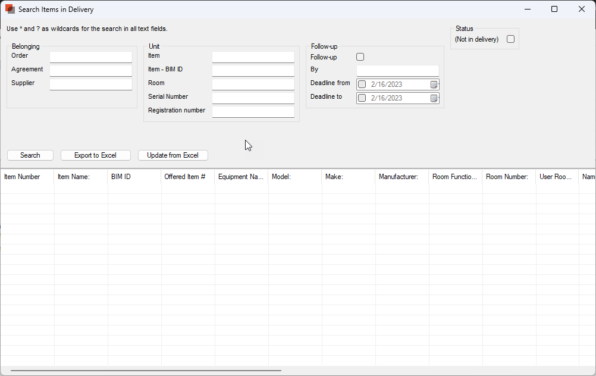Open the Deadline to calendar picker
596x376 pixels.
point(434,98)
